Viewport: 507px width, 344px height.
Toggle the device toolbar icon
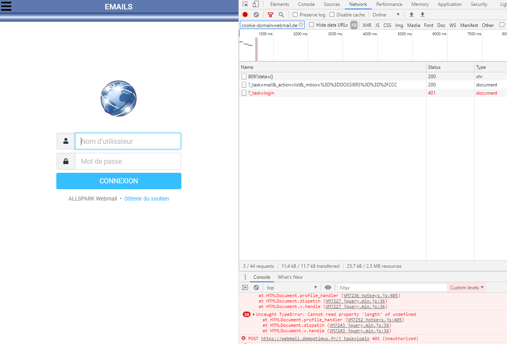(256, 4)
